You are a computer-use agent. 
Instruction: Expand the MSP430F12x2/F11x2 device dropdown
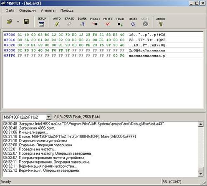(x=48, y=117)
